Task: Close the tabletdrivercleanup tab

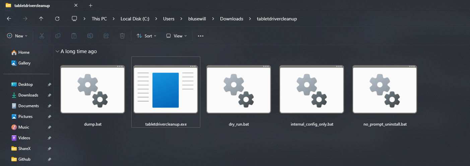Action: [76, 5]
